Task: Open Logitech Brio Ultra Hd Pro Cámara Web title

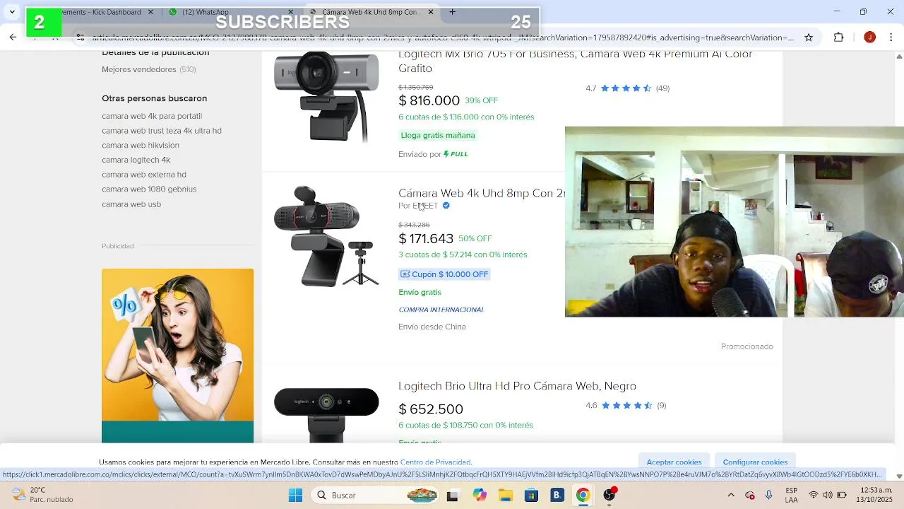Action: (517, 386)
